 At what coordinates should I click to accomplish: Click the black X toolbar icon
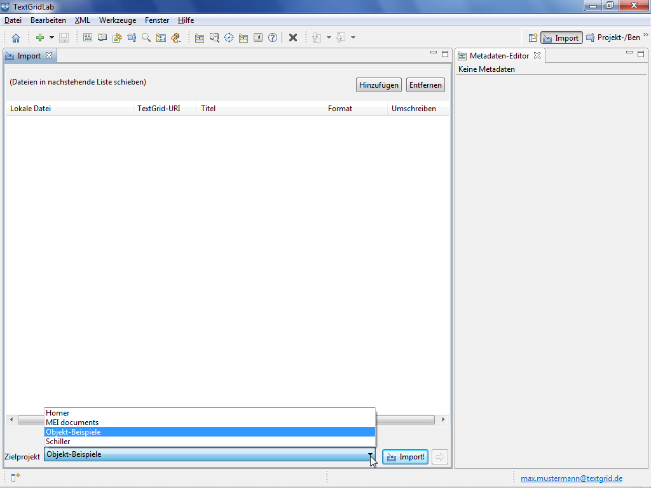[x=293, y=38]
